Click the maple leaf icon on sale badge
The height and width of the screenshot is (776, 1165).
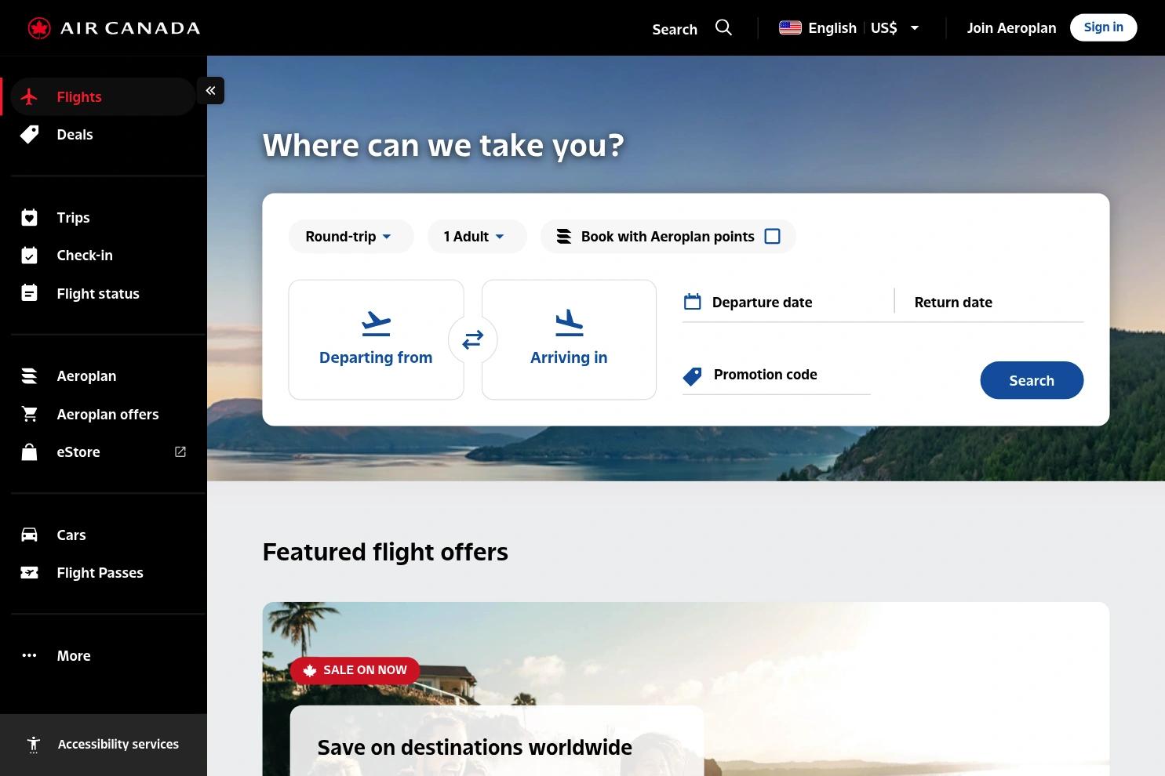(x=310, y=670)
